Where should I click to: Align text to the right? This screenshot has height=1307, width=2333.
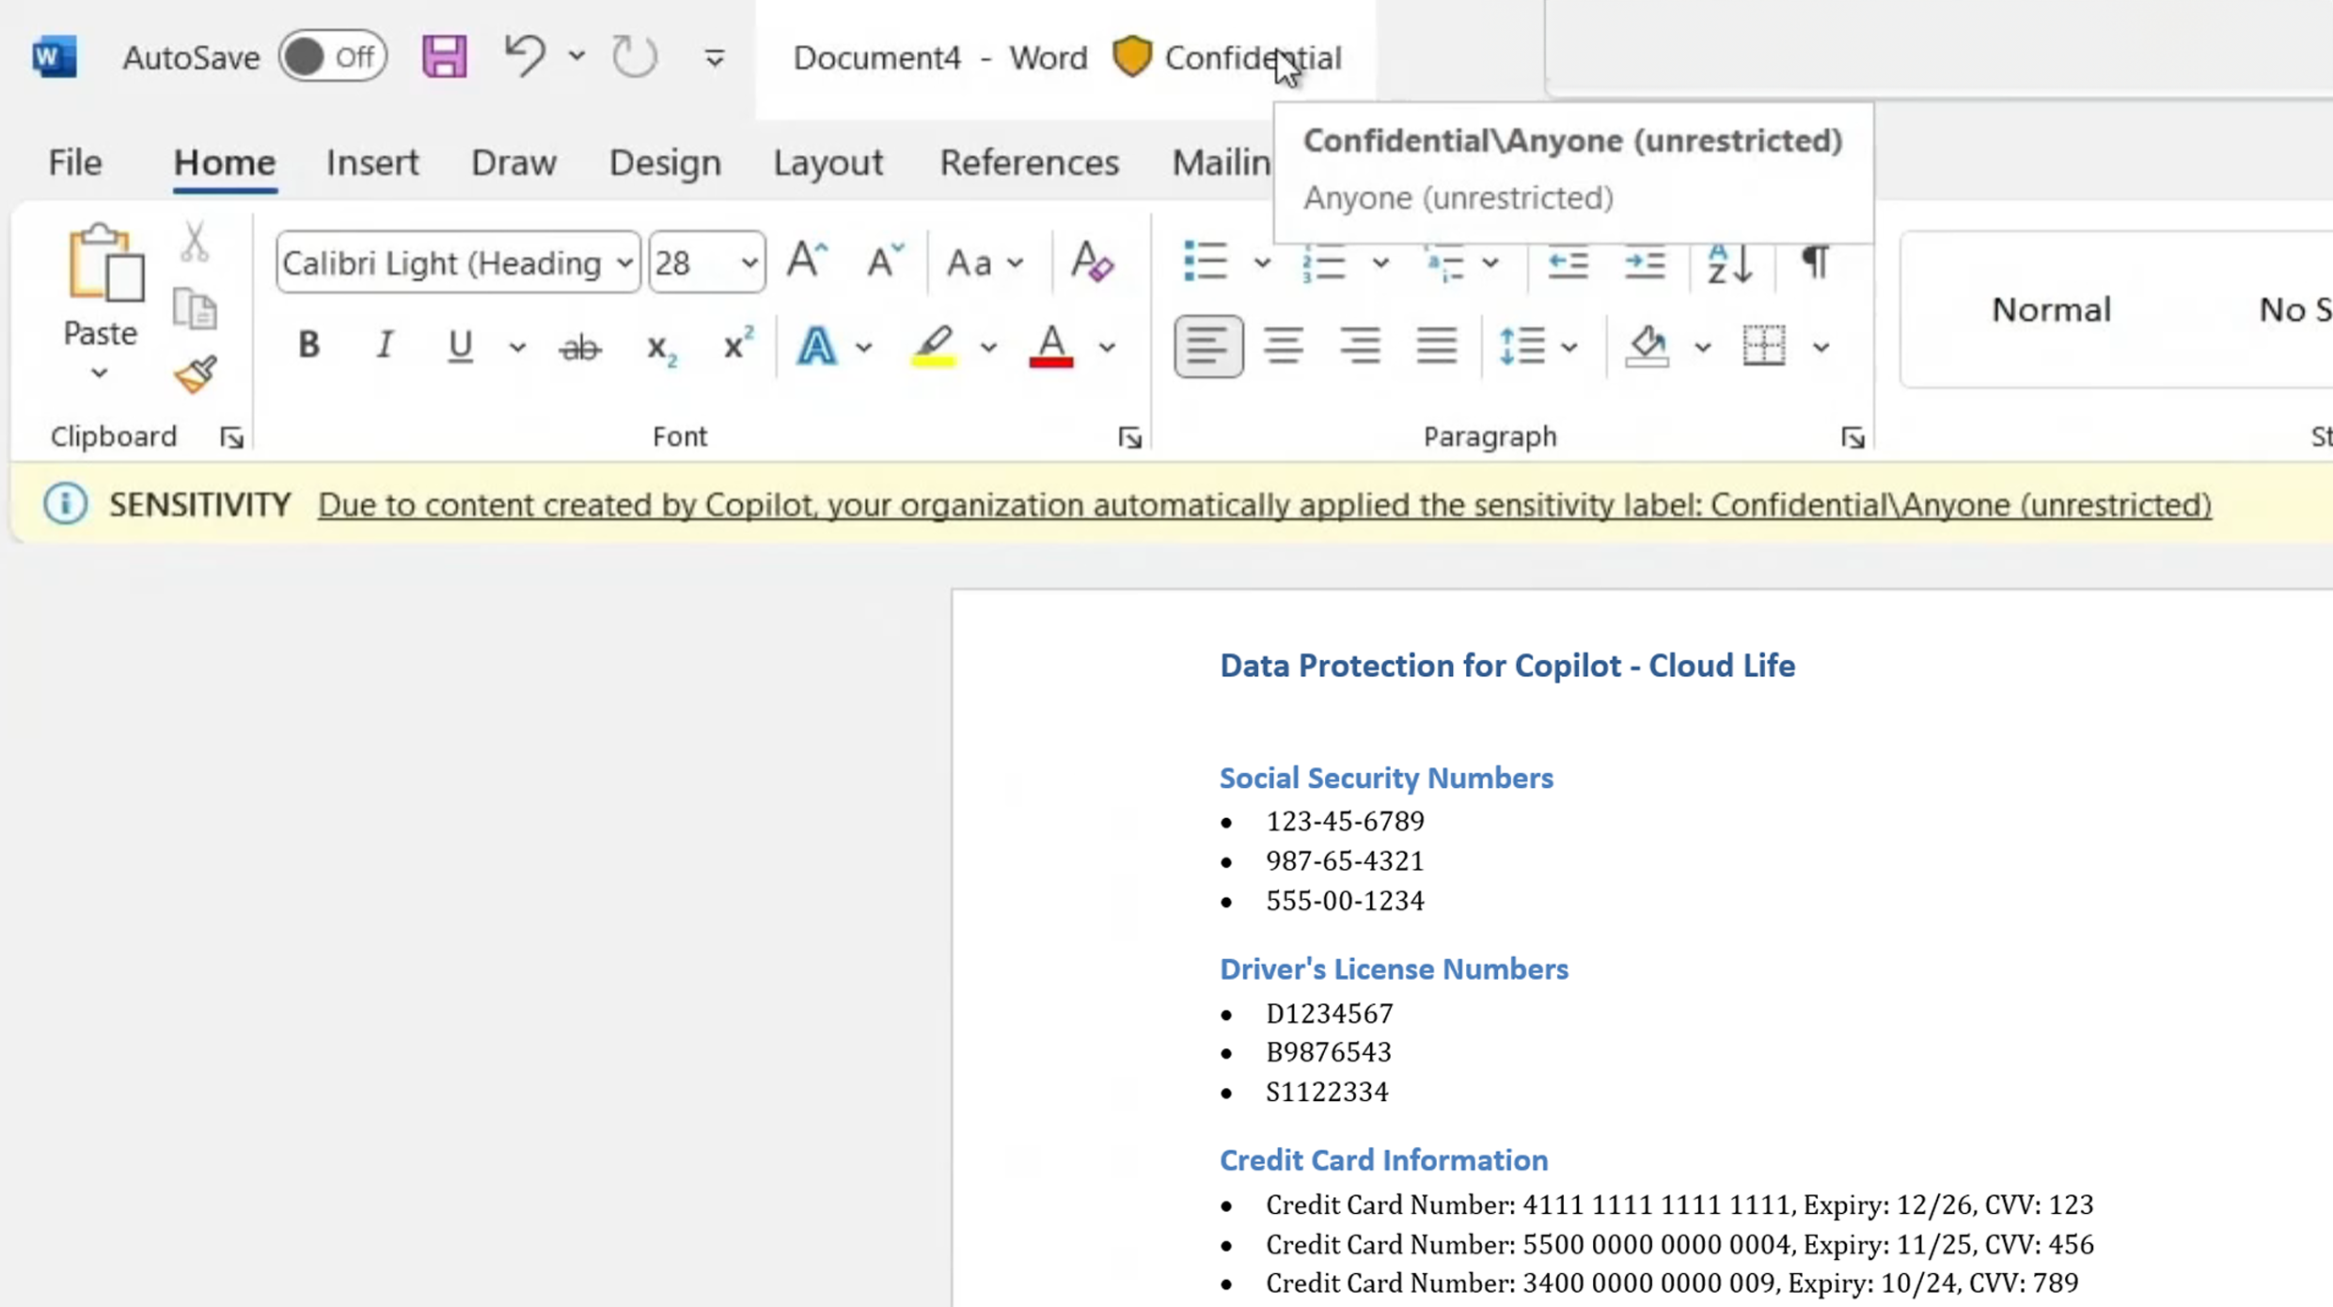pyautogui.click(x=1360, y=346)
